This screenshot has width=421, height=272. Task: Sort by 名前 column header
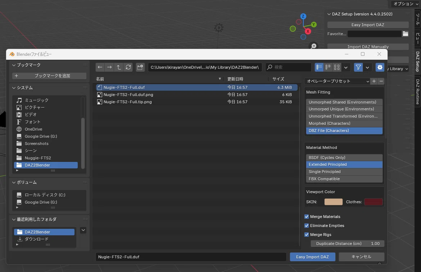tap(158, 79)
